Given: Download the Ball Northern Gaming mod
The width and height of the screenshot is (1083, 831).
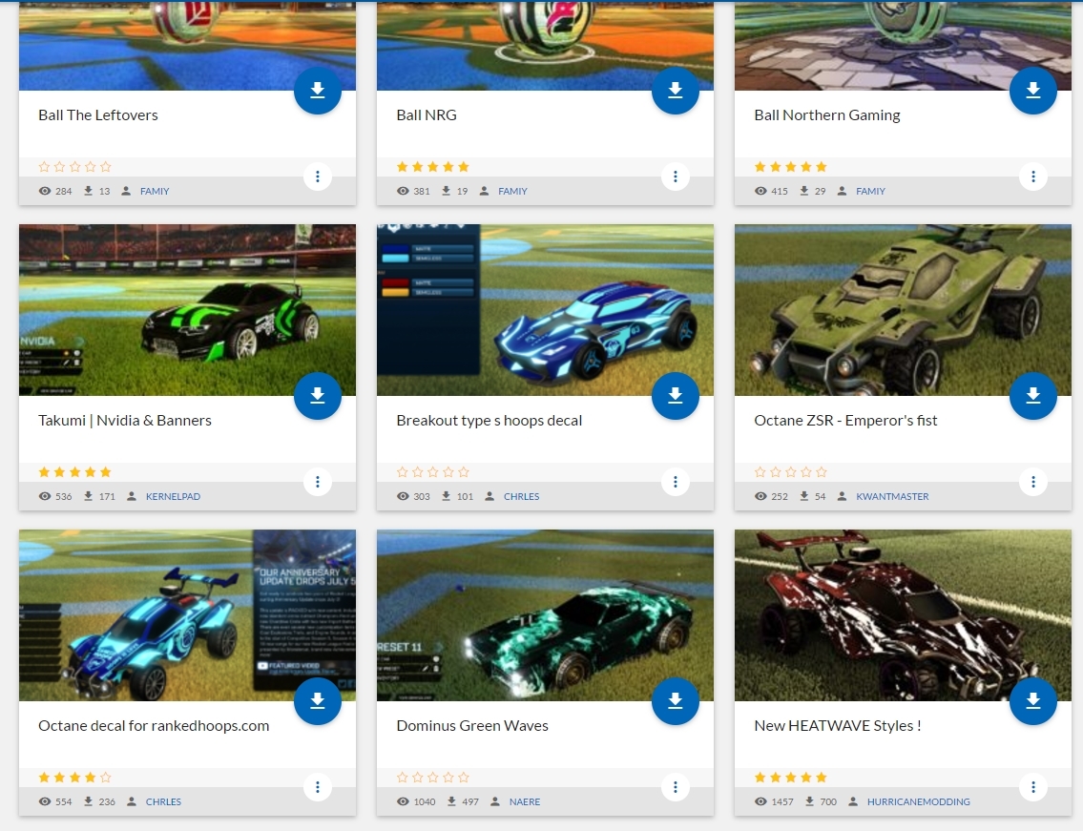Looking at the screenshot, I should coord(1033,90).
